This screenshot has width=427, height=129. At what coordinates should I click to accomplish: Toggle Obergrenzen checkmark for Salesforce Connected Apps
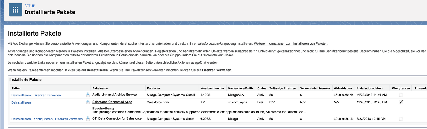click(401, 102)
